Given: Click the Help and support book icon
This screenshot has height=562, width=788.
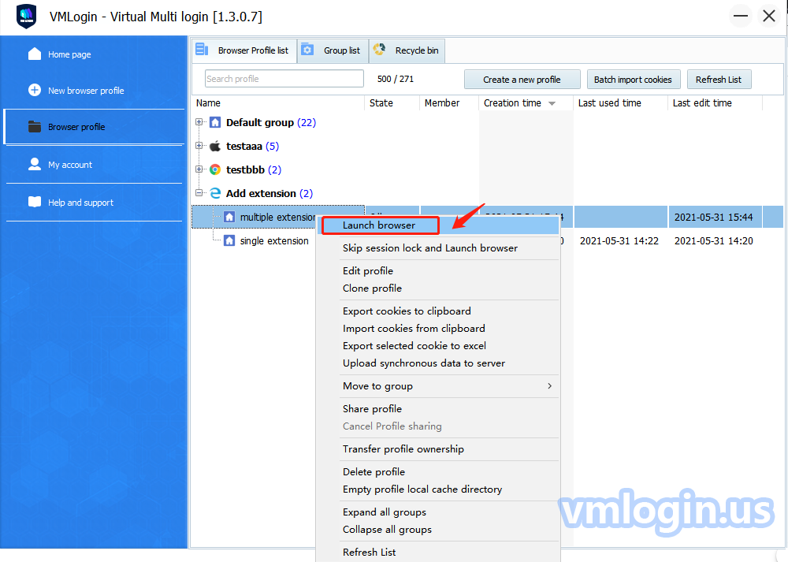Looking at the screenshot, I should point(34,203).
